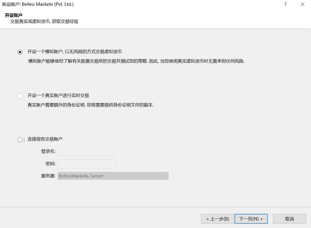Screen dimensions: 311x228
Task: Click the 密码 label text
Action: (x=51, y=164)
